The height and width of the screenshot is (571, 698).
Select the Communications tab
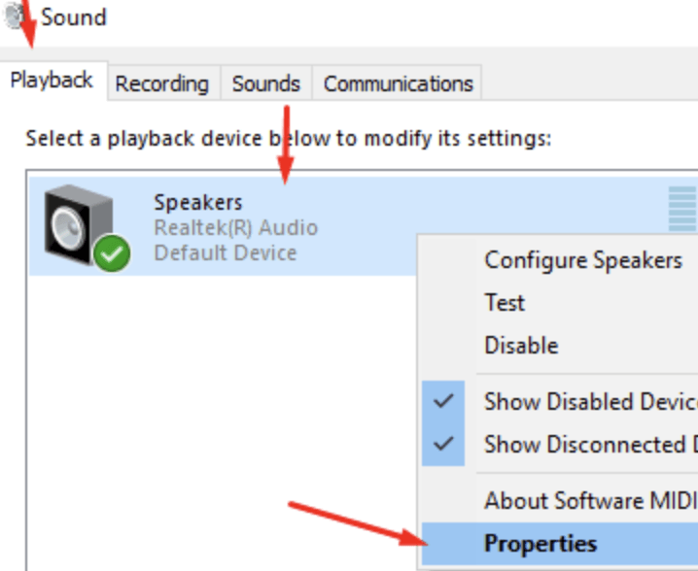[398, 84]
